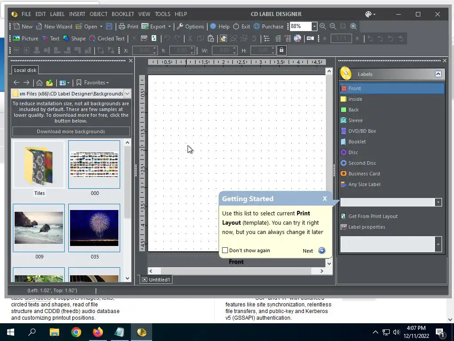Open the Options wrench tool
This screenshot has height=341, width=454.
point(190,26)
